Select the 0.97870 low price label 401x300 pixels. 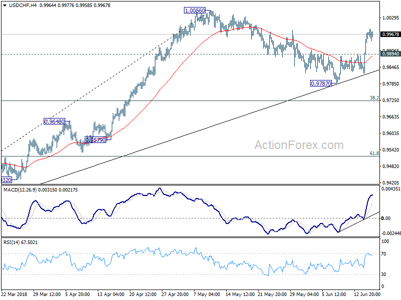[321, 83]
